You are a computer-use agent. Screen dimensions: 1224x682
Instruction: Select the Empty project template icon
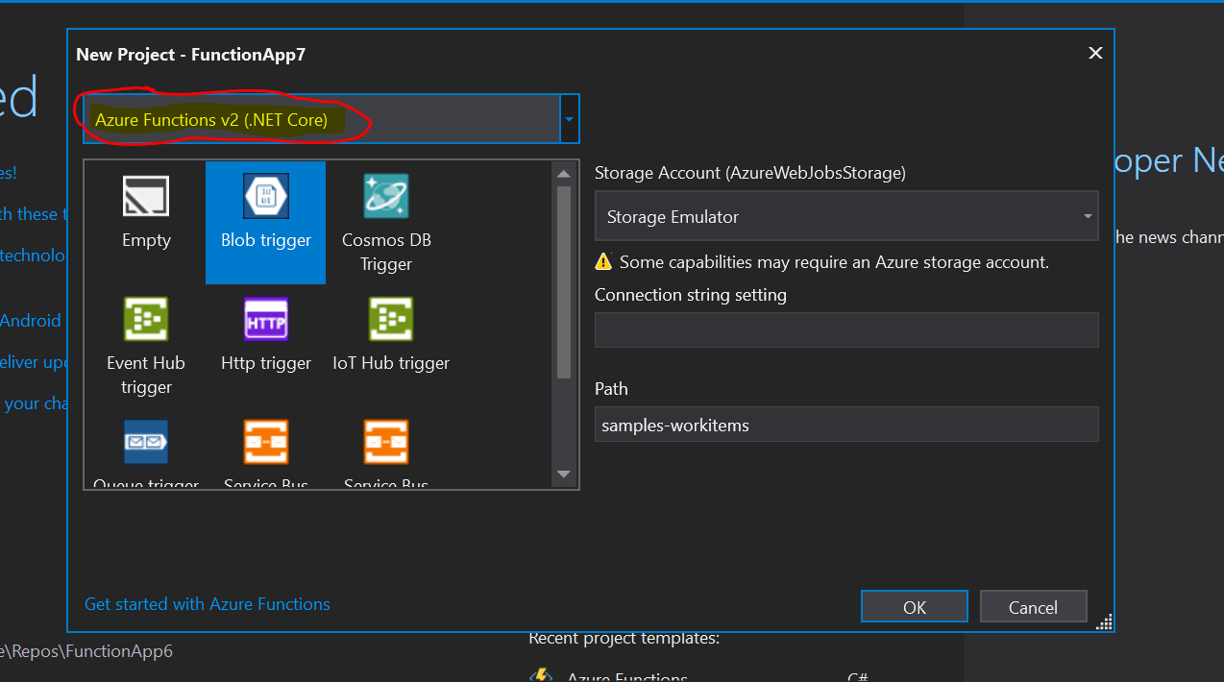[146, 196]
